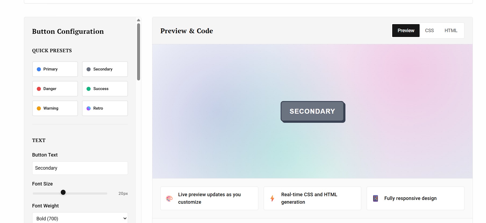This screenshot has width=486, height=223.
Task: Select the orange Warning preset dot
Action: [x=39, y=108]
